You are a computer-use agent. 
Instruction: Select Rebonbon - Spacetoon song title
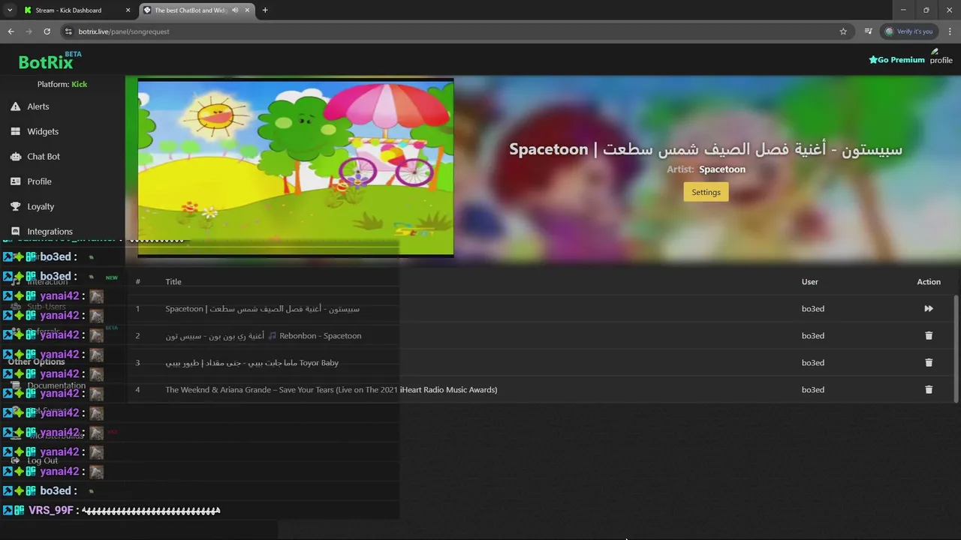point(264,336)
